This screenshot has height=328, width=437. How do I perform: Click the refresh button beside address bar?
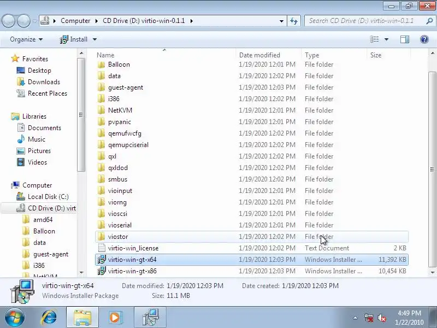294,21
